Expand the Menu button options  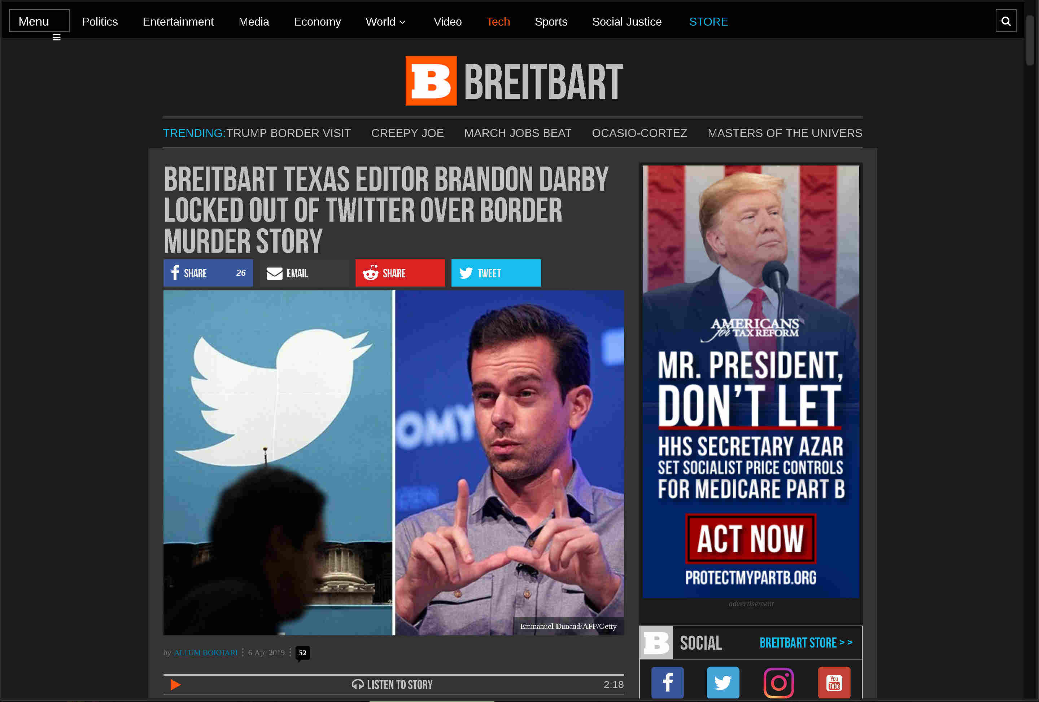39,21
